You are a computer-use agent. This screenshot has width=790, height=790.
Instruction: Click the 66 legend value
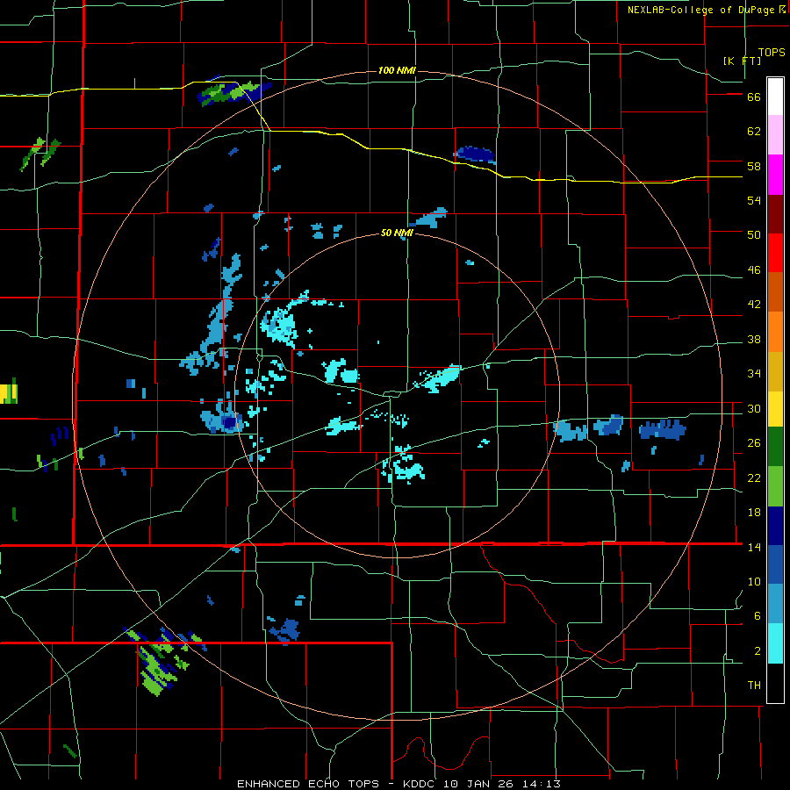point(754,97)
